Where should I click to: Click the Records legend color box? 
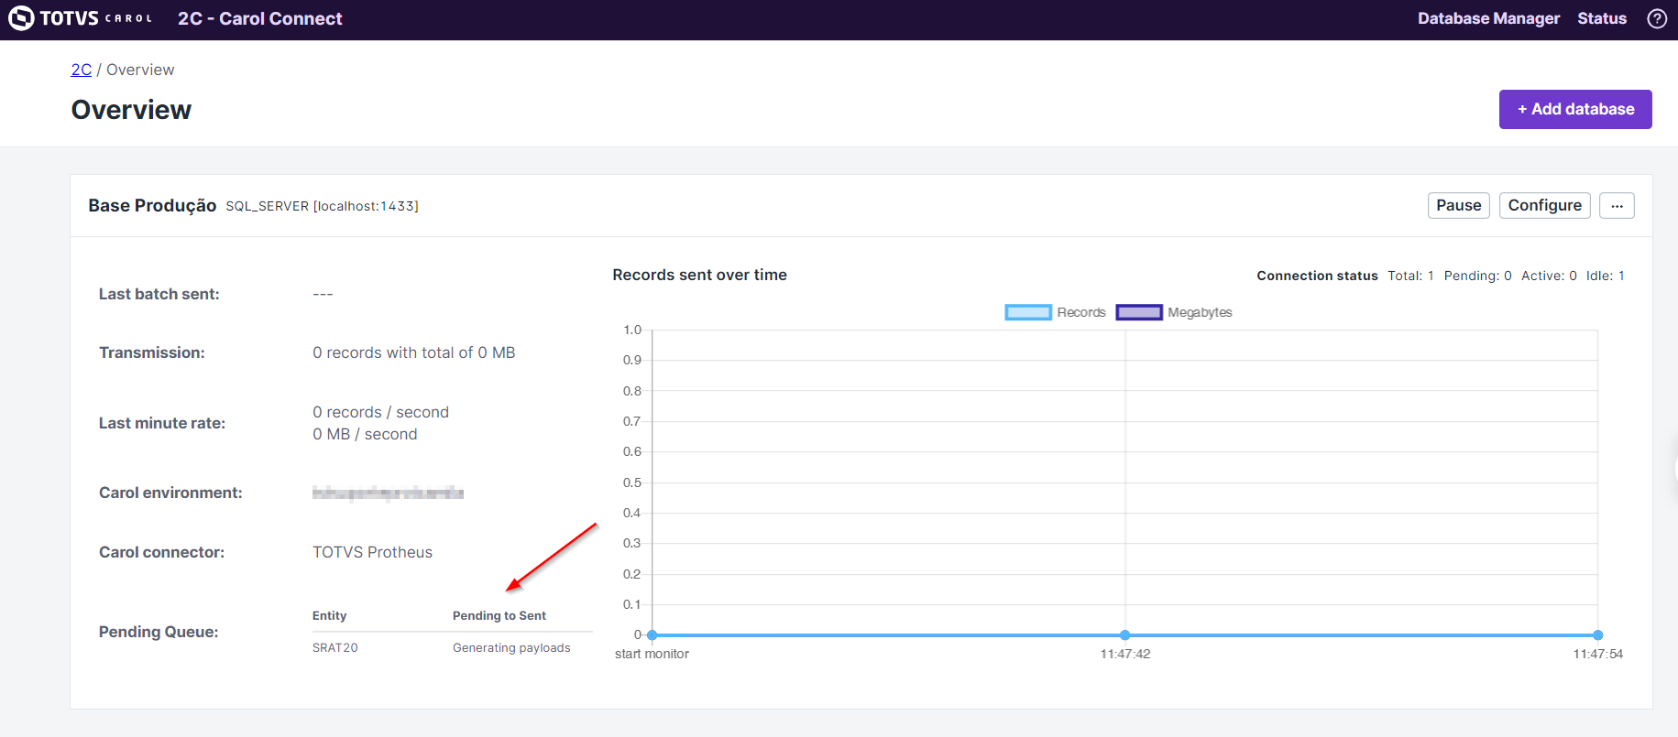[1027, 312]
